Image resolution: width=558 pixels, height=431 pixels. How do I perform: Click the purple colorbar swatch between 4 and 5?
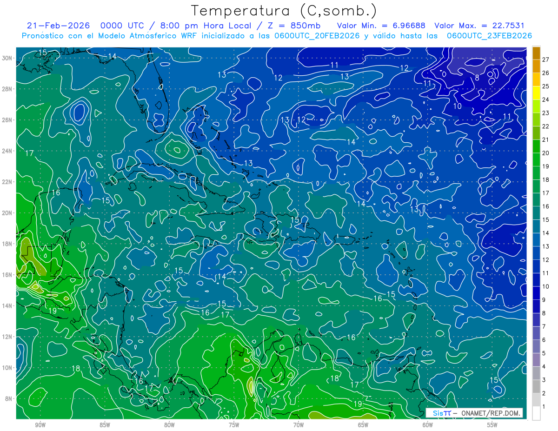click(x=536, y=360)
